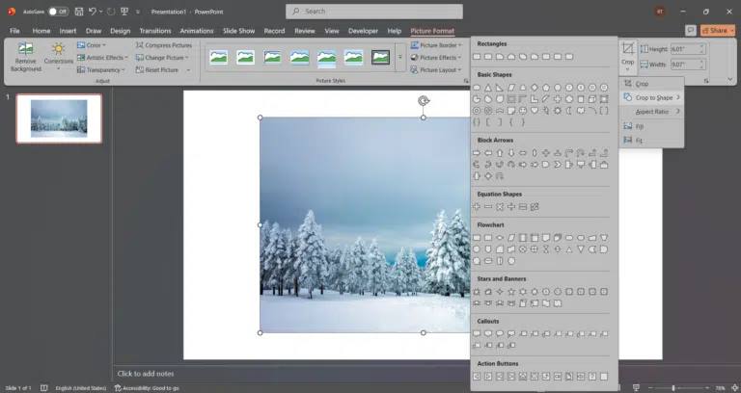
Task: Expand the Picture Effects dropdown
Action: click(436, 58)
